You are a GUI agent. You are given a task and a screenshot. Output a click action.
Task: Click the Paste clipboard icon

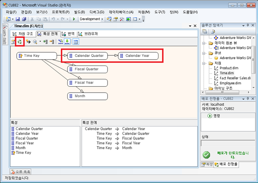[45, 19]
